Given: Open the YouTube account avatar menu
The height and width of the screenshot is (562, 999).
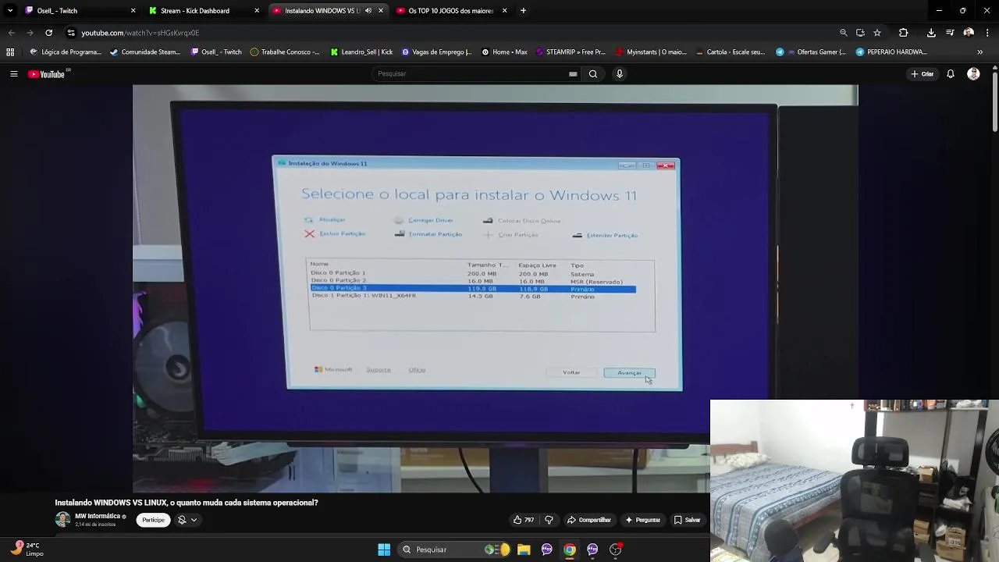Looking at the screenshot, I should coord(973,74).
